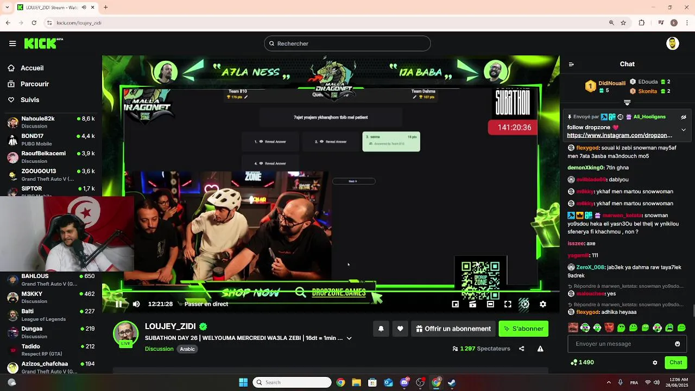Open Tadido channel in sidebar
This screenshot has height=391, width=695.
(51, 350)
